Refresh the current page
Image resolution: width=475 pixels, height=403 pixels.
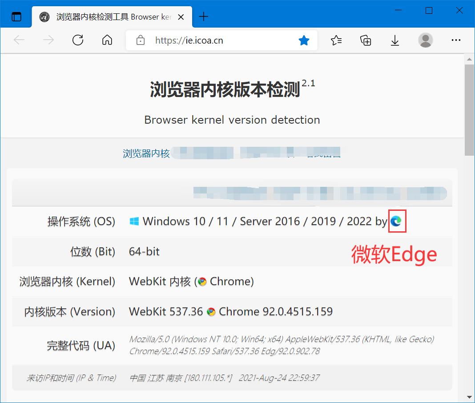[x=78, y=40]
